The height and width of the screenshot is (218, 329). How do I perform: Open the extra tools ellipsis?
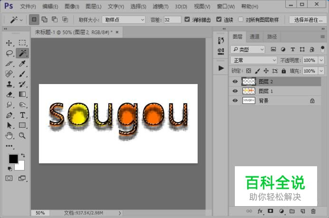click(x=9, y=146)
